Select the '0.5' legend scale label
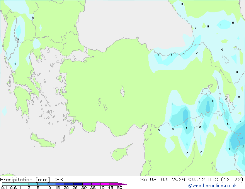 14,187
